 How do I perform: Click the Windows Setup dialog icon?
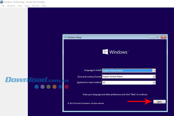[65, 37]
